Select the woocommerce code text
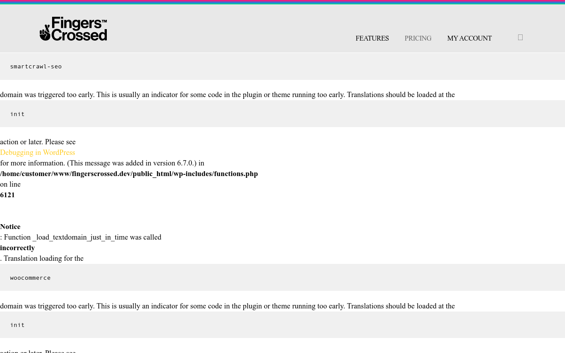The height and width of the screenshot is (353, 565). (x=30, y=278)
